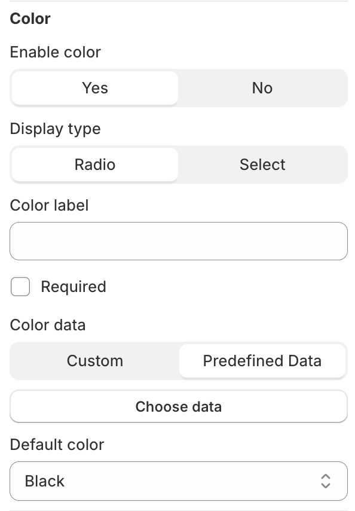Click the Required label text

[x=74, y=287]
